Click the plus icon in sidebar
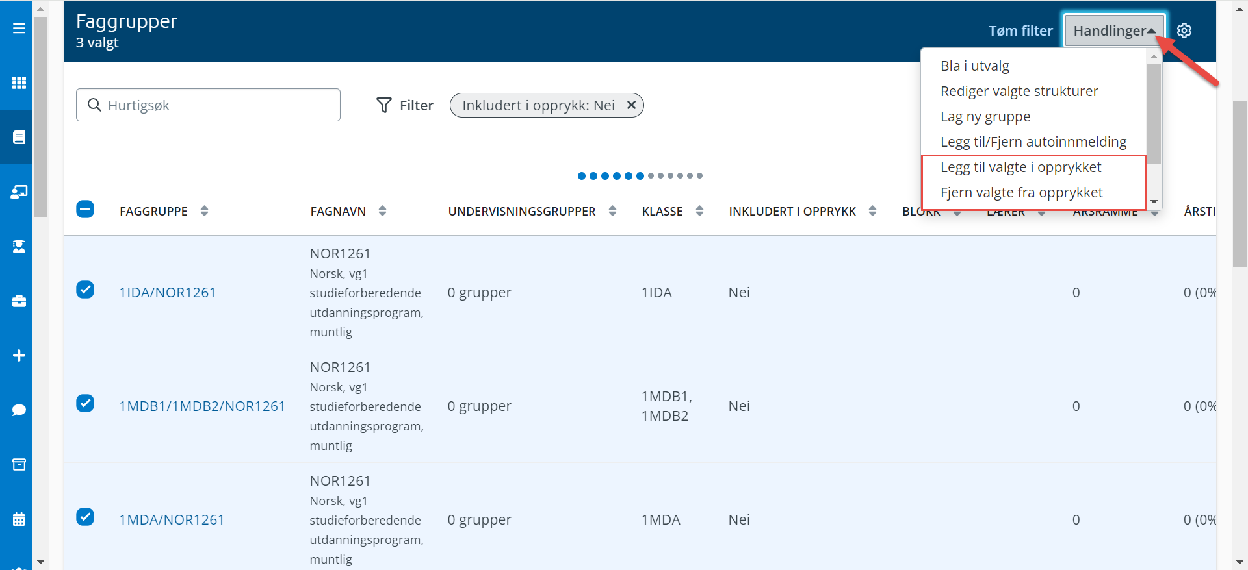Viewport: 1248px width, 570px height. tap(19, 355)
